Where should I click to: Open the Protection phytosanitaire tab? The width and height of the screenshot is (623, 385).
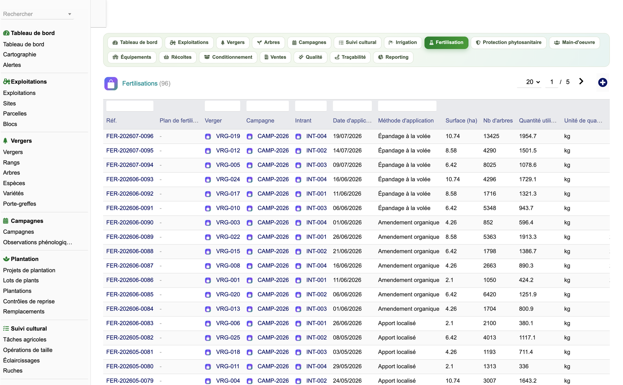[509, 43]
